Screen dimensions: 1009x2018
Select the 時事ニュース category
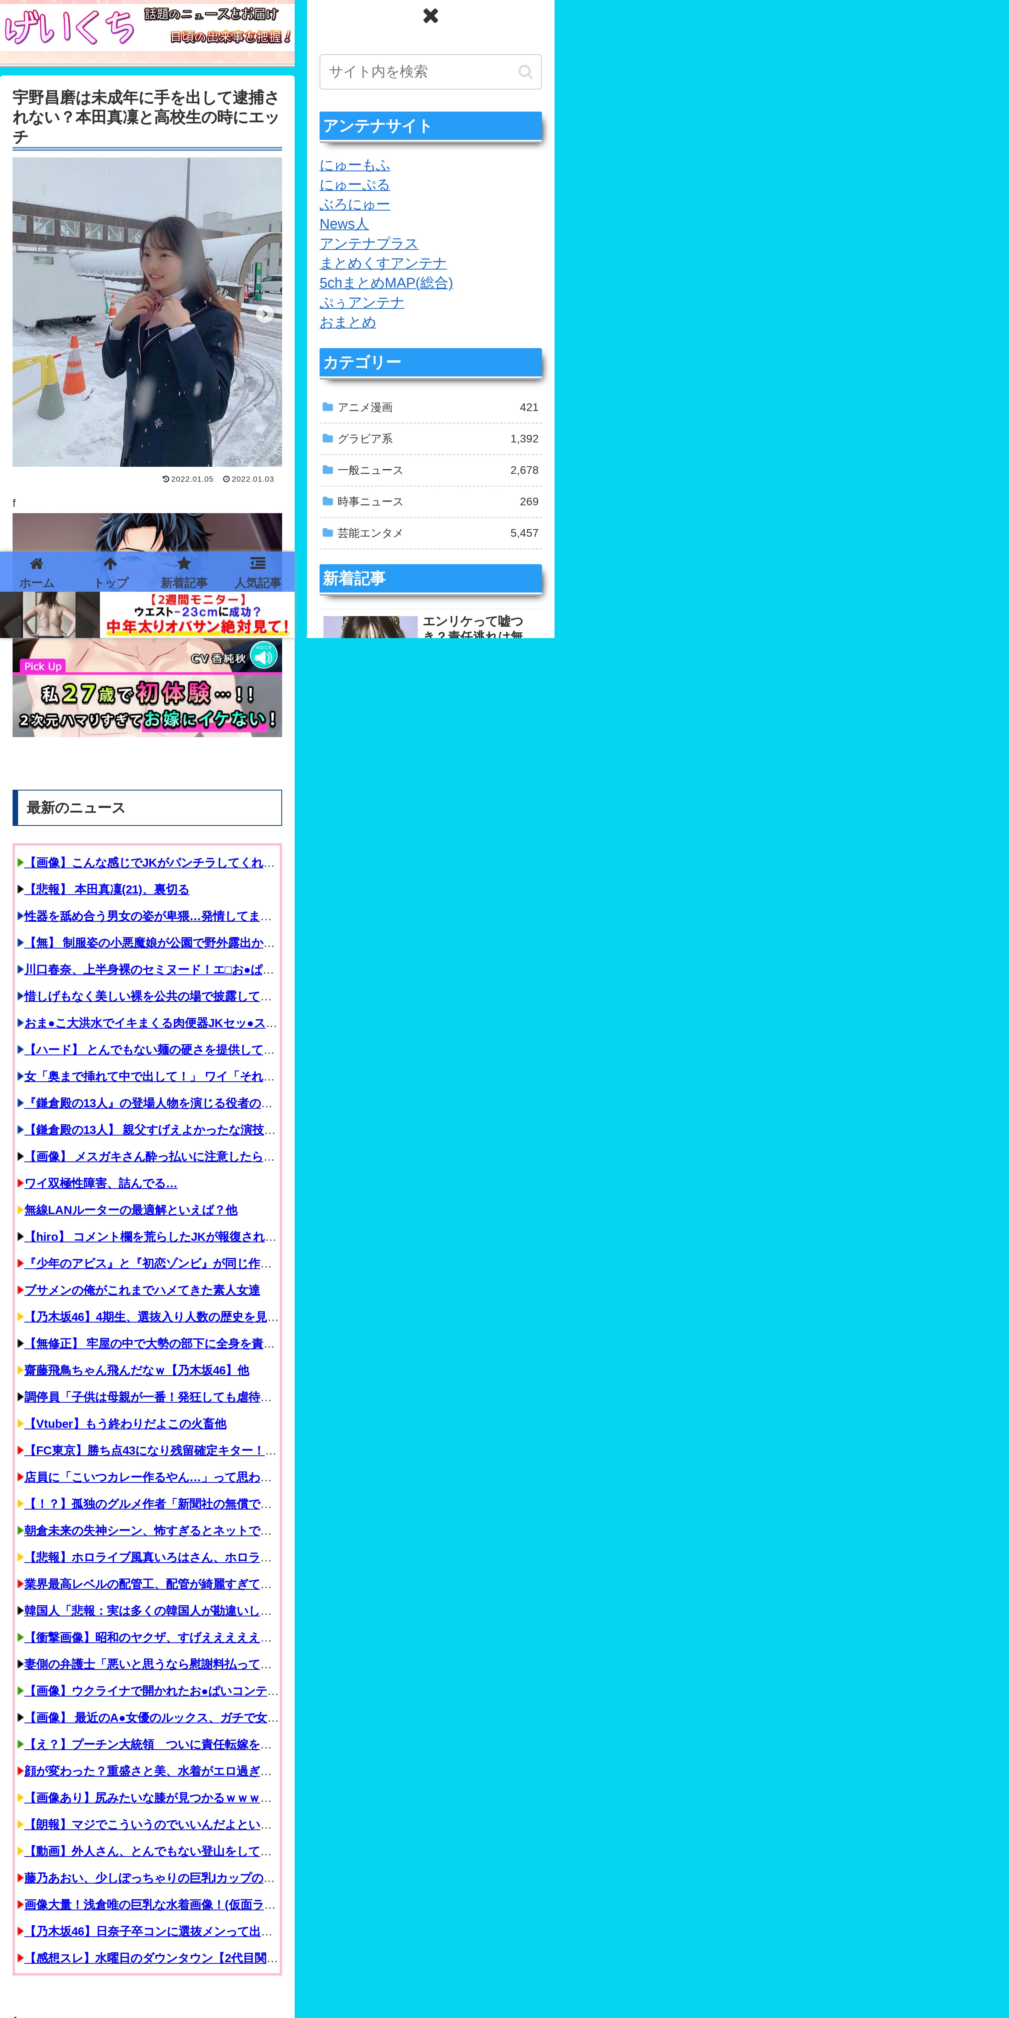tap(430, 501)
